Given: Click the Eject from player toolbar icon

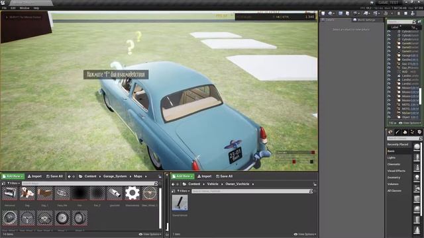Looking at the screenshot, I should coord(413,13).
